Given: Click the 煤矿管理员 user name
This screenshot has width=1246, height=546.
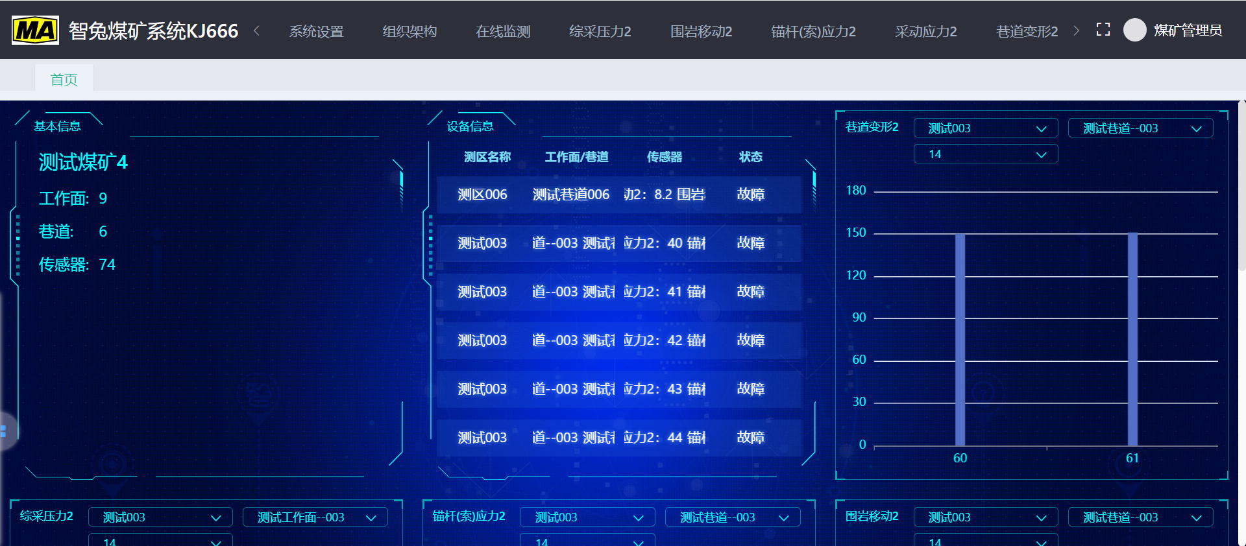Looking at the screenshot, I should tap(1188, 30).
